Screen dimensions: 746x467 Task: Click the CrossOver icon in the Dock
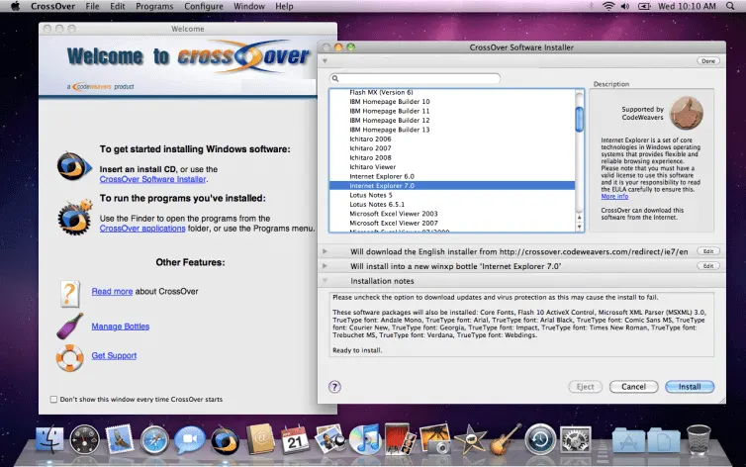pos(225,438)
